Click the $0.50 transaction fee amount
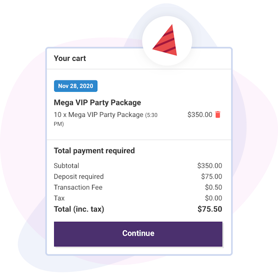Screen dimensions: 278x278 click(x=214, y=187)
